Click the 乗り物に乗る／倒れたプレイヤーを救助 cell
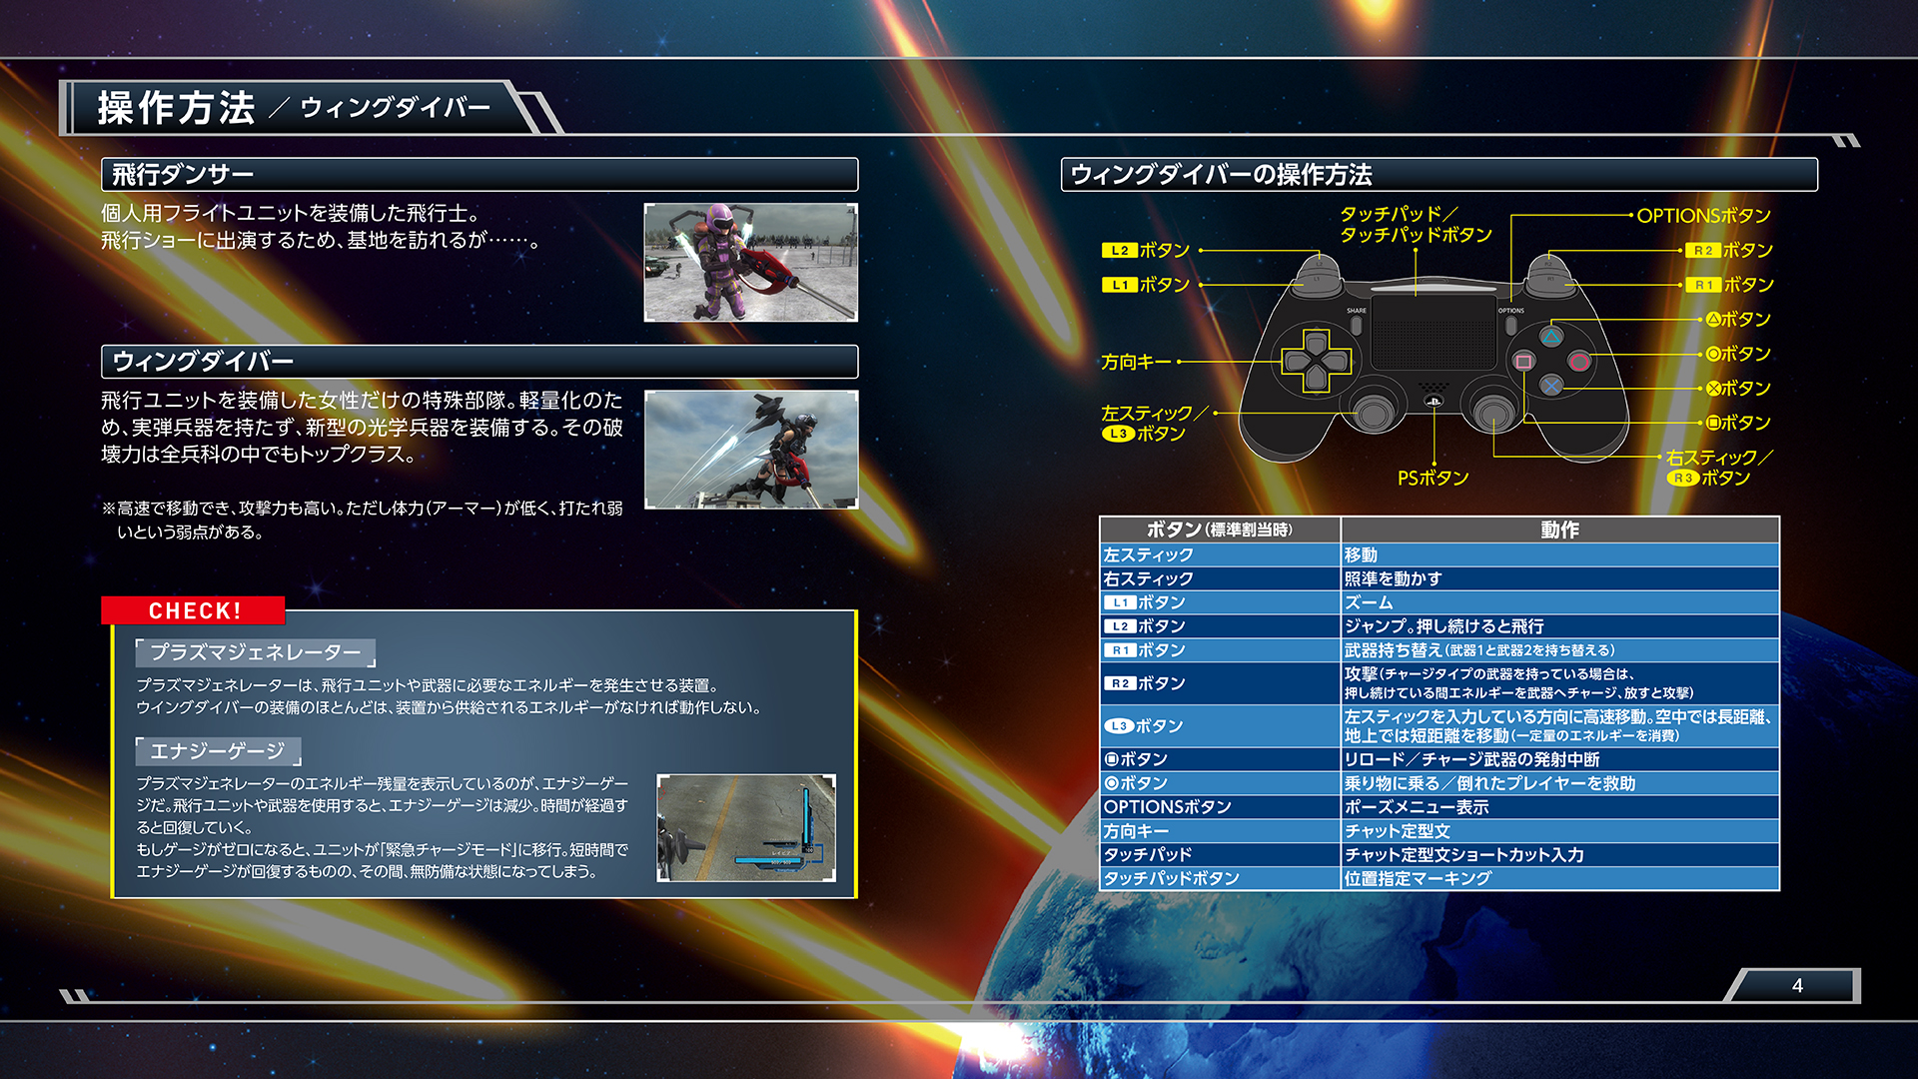The height and width of the screenshot is (1079, 1918). 1559,783
